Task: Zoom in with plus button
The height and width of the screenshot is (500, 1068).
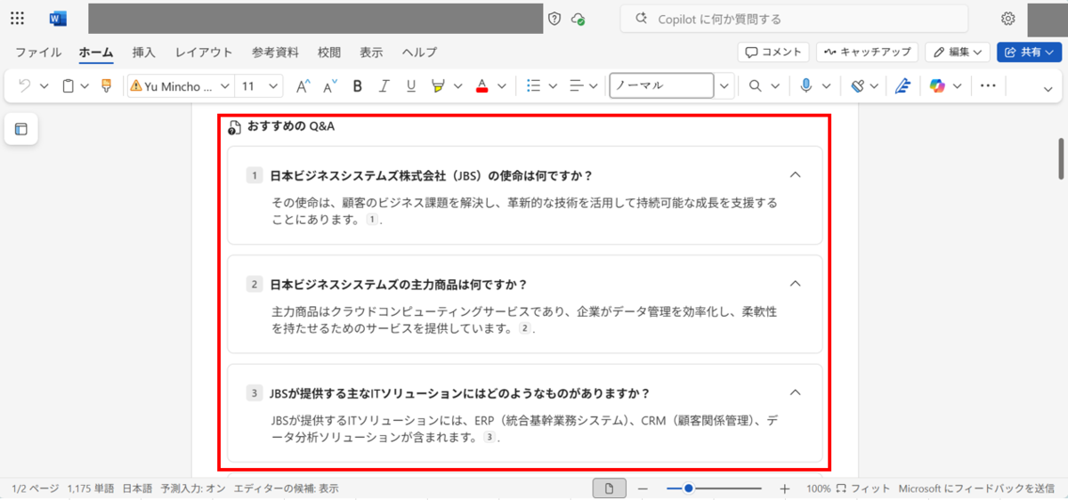Action: [784, 488]
